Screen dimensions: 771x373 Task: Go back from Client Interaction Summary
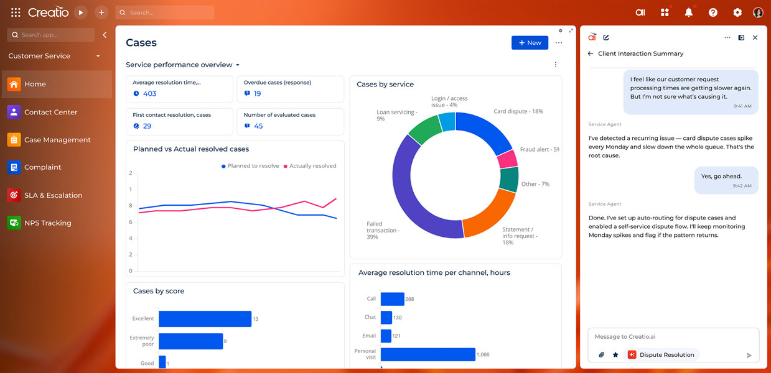pyautogui.click(x=591, y=54)
